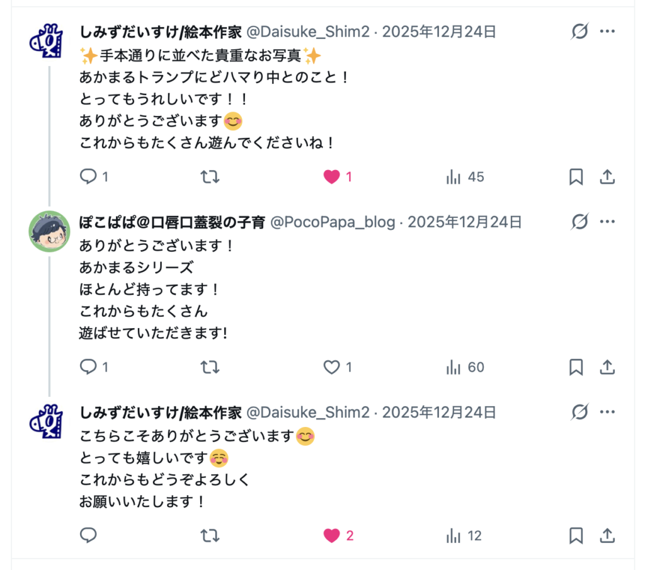Share the first tweet via share icon
645x570 pixels.
[607, 177]
